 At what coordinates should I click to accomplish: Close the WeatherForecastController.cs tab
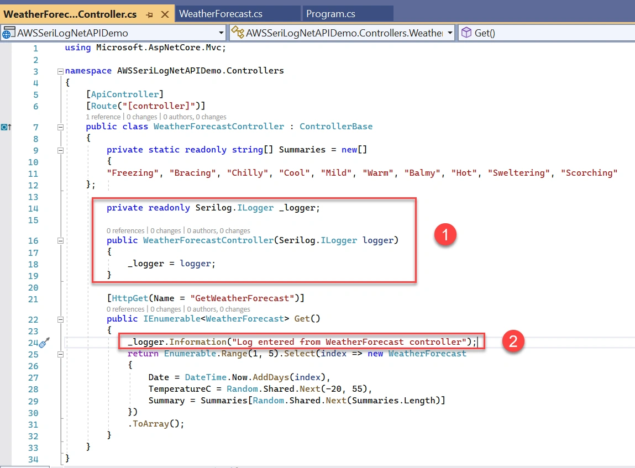(165, 14)
